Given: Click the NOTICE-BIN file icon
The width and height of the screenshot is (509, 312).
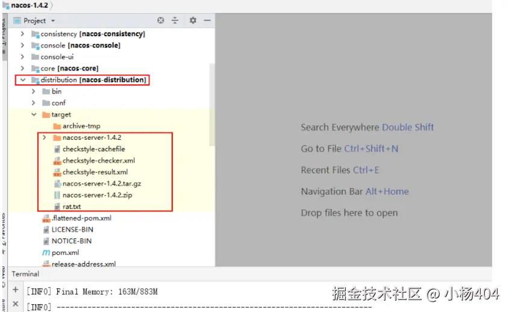Looking at the screenshot, I should 46,241.
